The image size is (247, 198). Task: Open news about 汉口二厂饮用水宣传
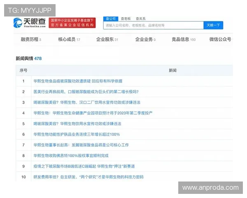click(x=87, y=102)
